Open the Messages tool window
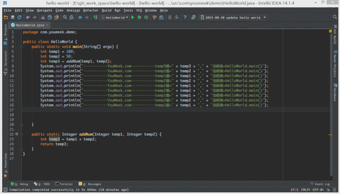The height and width of the screenshot is (194, 340). pos(90,184)
